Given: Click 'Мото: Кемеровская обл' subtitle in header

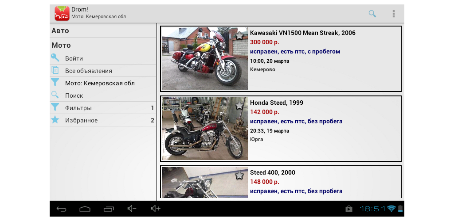Looking at the screenshot, I should 99,17.
